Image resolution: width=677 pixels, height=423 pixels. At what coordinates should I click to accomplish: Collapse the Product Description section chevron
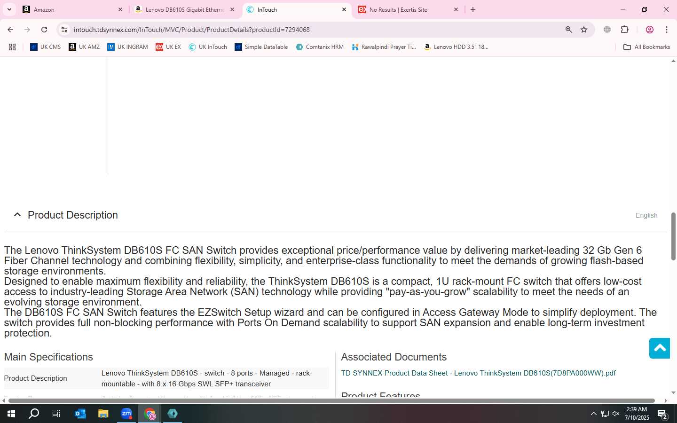(17, 215)
